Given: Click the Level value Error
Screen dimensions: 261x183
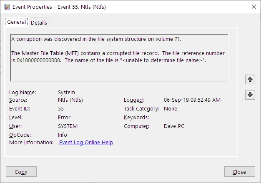Looking at the screenshot, I should [x=64, y=118].
